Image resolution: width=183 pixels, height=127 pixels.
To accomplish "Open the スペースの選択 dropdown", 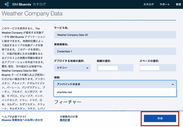I will (x=158, y=68).
